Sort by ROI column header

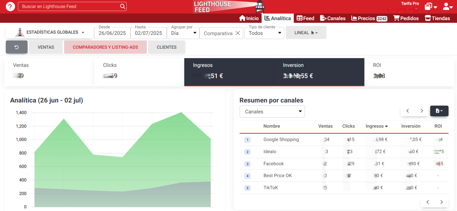tap(438, 126)
